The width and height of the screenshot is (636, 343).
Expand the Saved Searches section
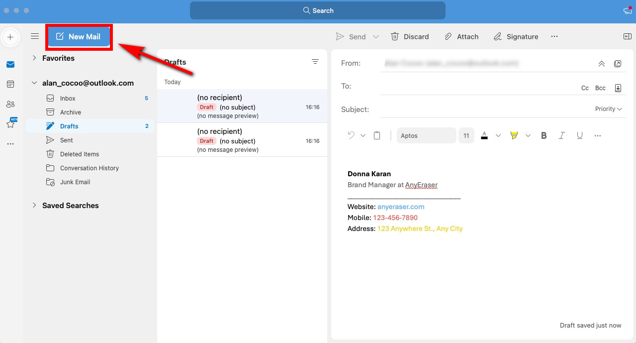pos(34,205)
